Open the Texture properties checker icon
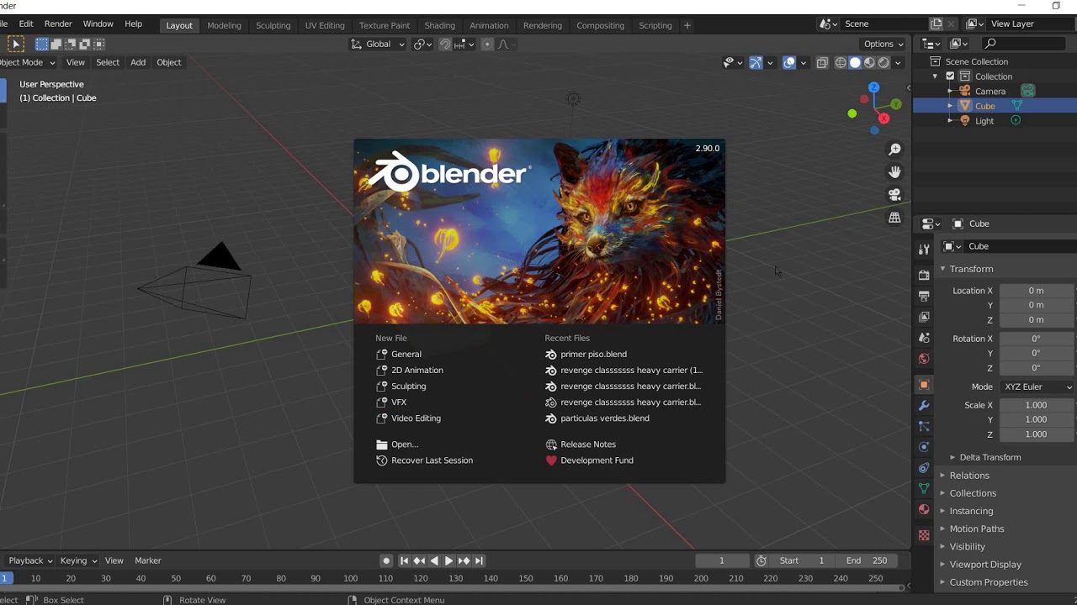 tap(924, 535)
